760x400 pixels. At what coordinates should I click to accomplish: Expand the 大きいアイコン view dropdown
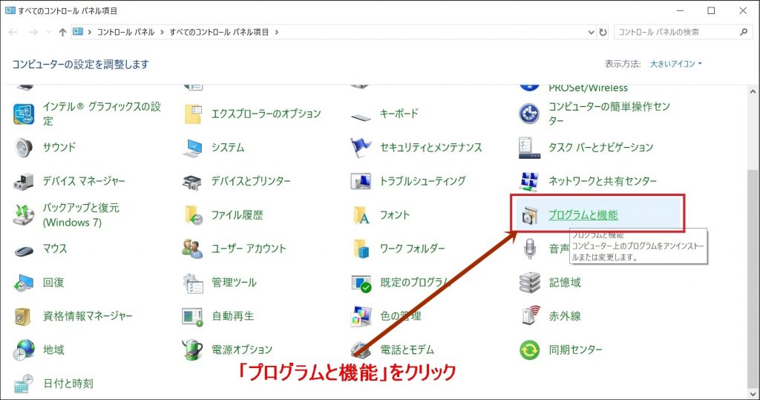coord(675,65)
